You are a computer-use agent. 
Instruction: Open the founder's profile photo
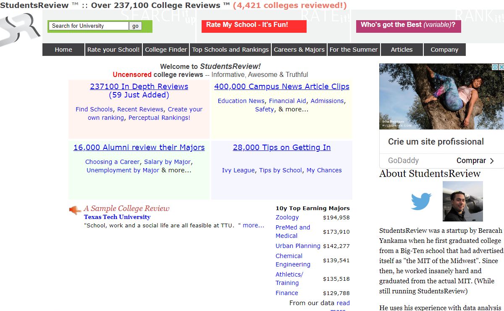[x=463, y=201]
